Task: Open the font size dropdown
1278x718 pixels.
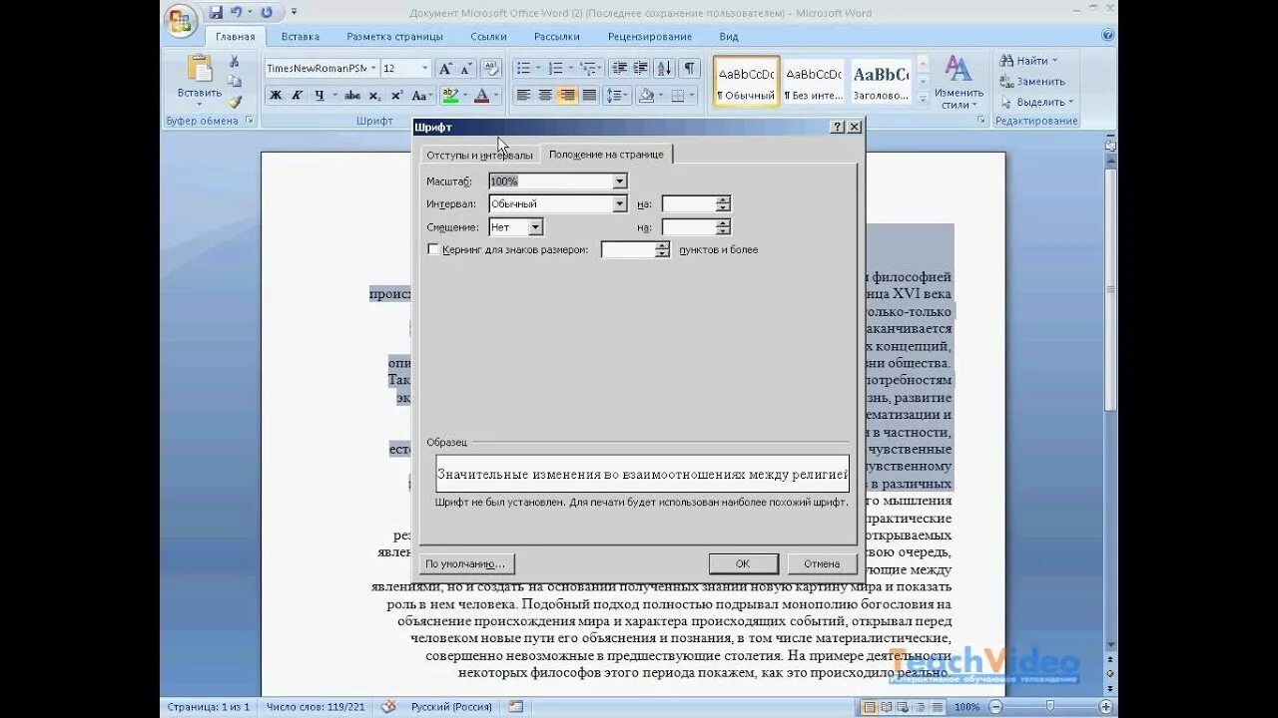Action: click(x=424, y=69)
